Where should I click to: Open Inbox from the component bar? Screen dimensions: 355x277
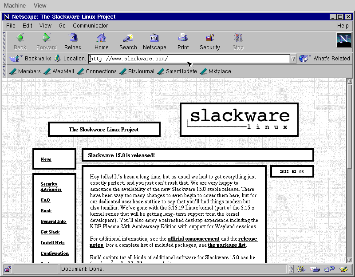[x=315, y=269]
